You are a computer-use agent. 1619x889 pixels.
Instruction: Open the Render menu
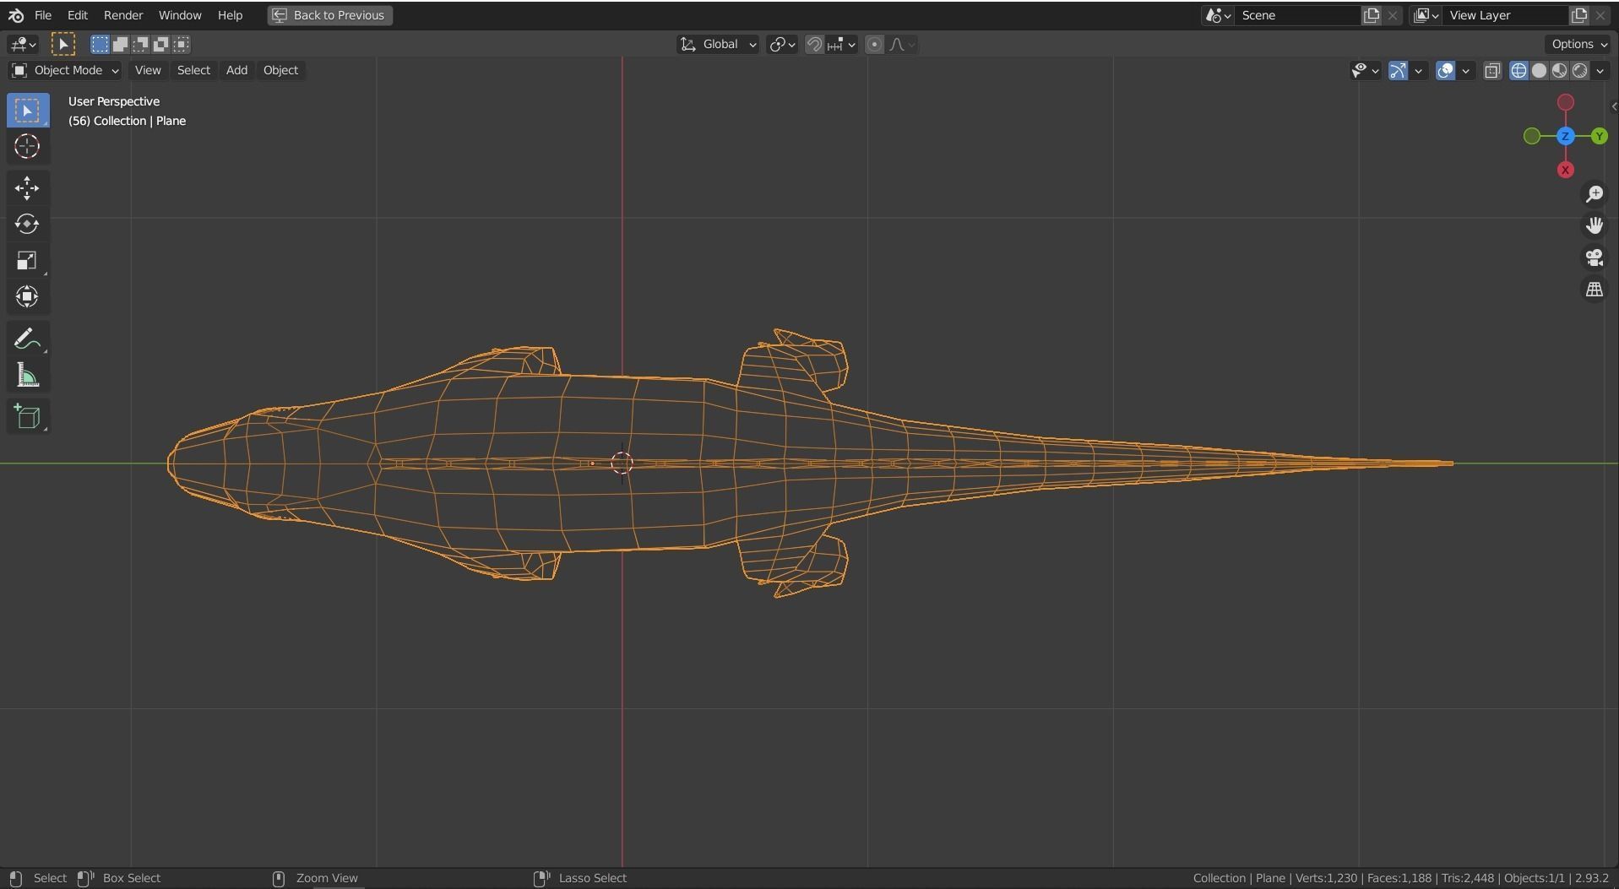pos(123,14)
